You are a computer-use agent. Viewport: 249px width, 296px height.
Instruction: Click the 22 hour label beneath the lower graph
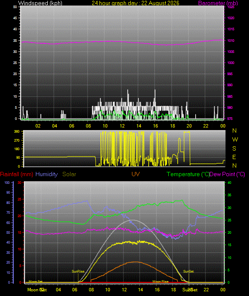pos(206,290)
